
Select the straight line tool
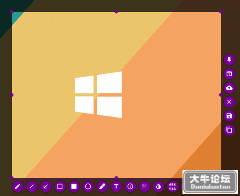[x=32, y=186]
